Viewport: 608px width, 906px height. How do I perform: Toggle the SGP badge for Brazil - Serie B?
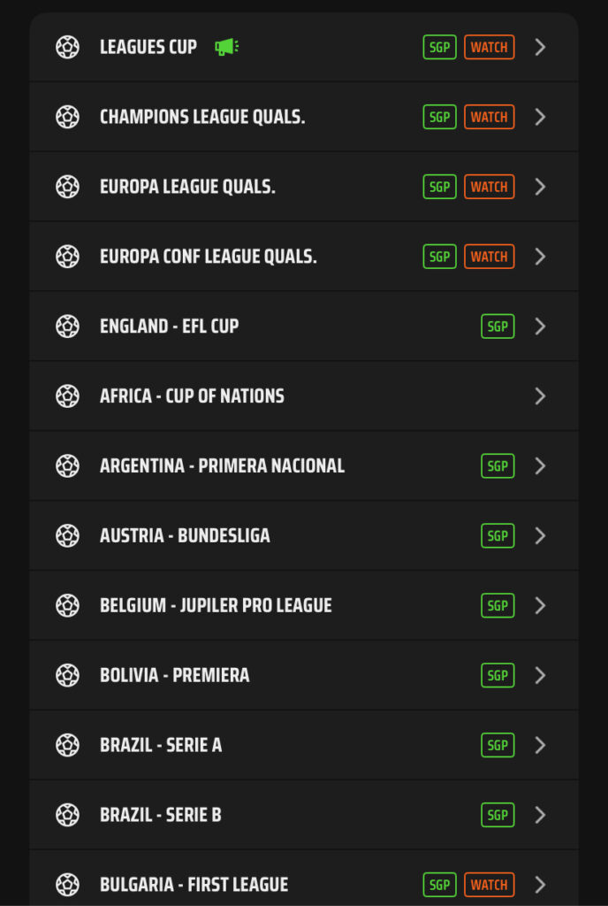[x=497, y=815]
